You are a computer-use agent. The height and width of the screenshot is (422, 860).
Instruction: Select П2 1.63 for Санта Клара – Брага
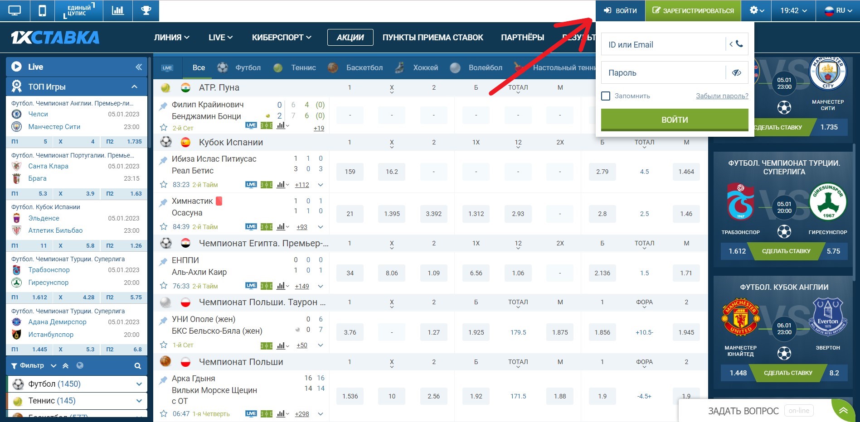click(x=124, y=193)
